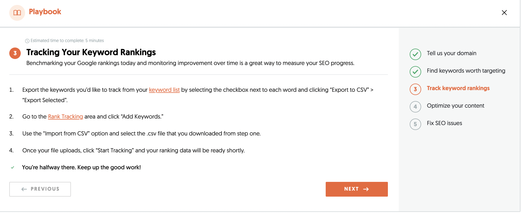Open Tell us your domain step
Image resolution: width=521 pixels, height=213 pixels.
451,53
